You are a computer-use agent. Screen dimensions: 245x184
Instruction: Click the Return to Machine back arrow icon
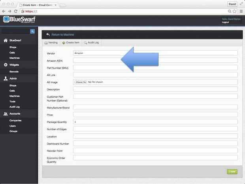point(48,34)
